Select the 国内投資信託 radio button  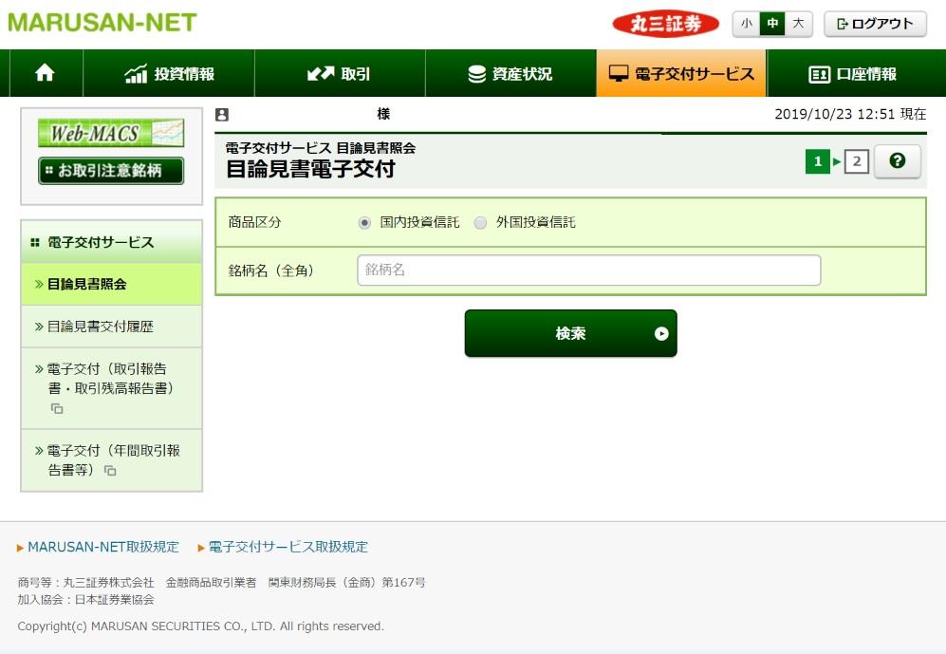coord(364,223)
